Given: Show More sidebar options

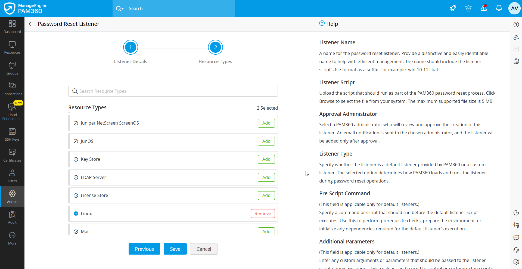Looking at the screenshot, I should [x=12, y=239].
